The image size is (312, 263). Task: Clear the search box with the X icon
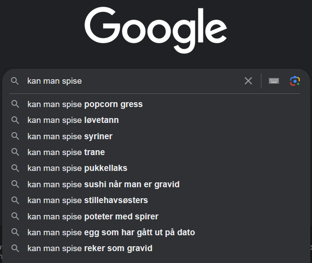click(x=249, y=81)
